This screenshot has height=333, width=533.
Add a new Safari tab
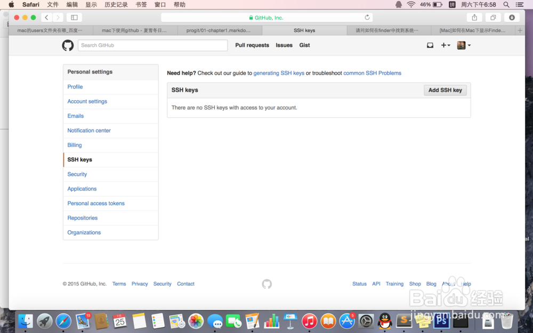point(520,30)
